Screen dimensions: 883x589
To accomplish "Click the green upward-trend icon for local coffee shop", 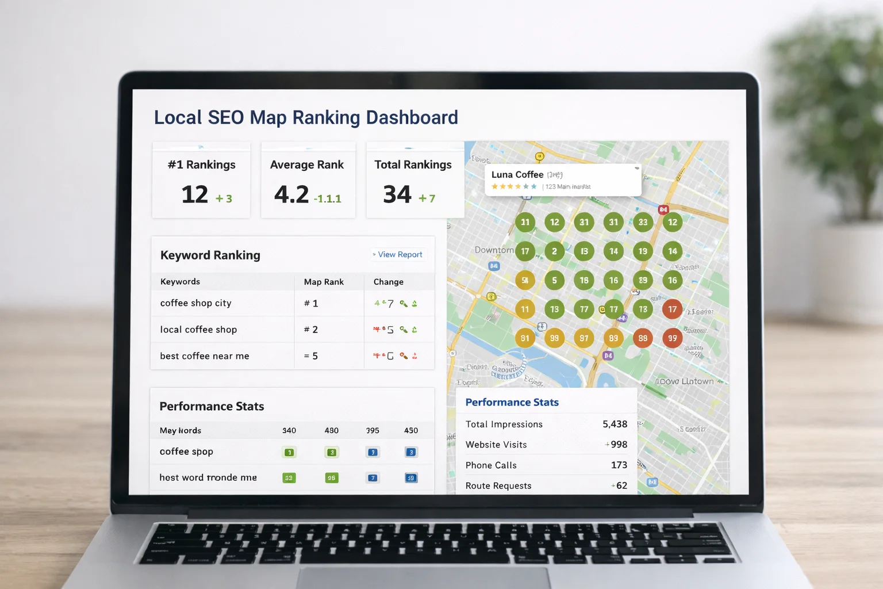I will pos(415,330).
